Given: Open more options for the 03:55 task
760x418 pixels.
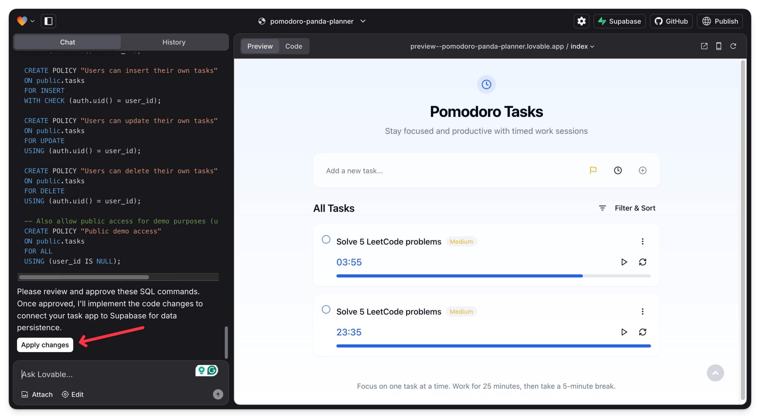Looking at the screenshot, I should click(x=642, y=241).
